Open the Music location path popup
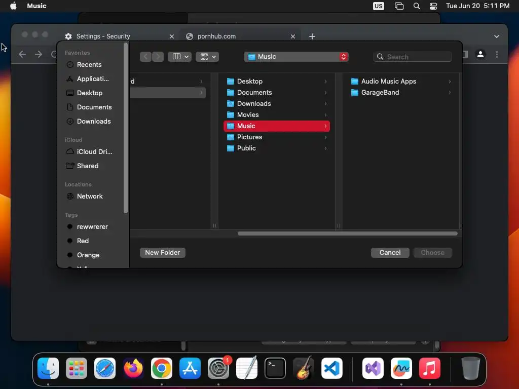 296,57
